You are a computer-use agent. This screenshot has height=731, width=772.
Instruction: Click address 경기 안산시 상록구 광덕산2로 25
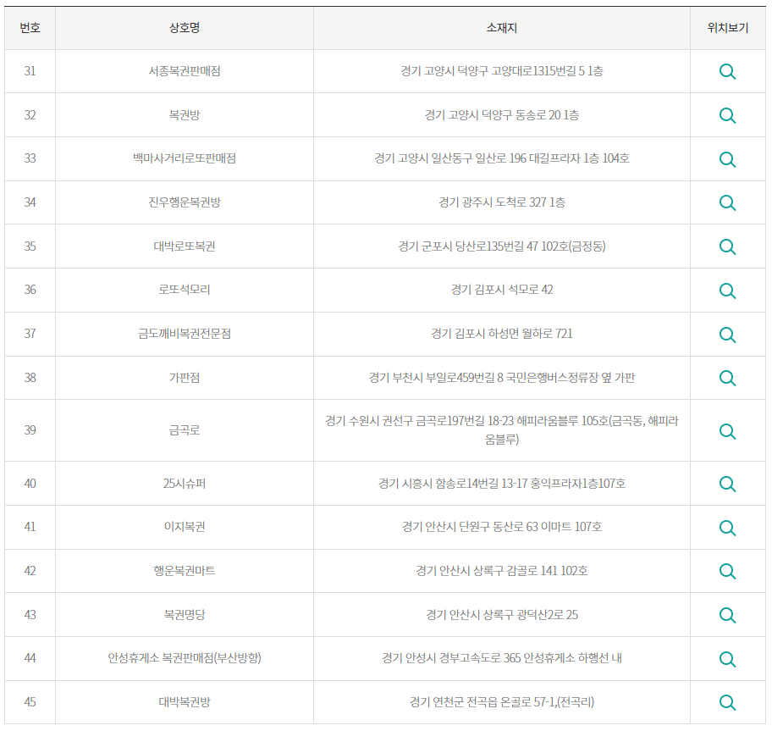[x=502, y=614]
